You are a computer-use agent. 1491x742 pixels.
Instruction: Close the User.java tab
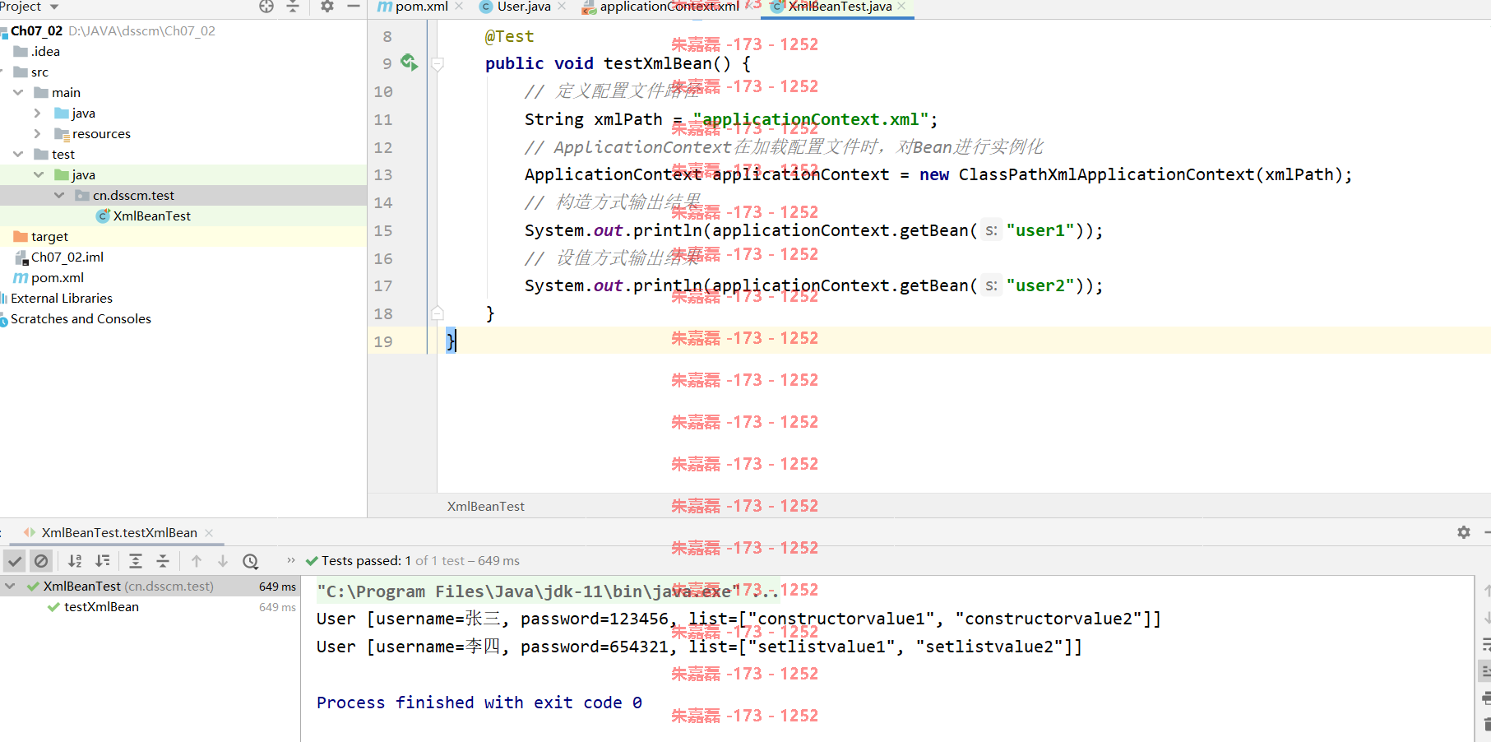click(x=562, y=7)
